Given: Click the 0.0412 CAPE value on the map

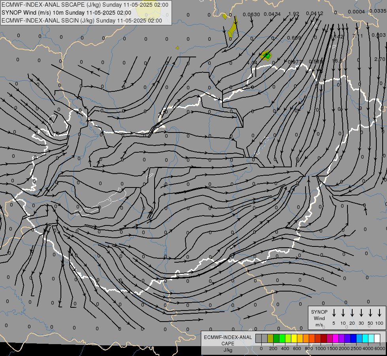Looking at the screenshot, I should (x=315, y=13).
